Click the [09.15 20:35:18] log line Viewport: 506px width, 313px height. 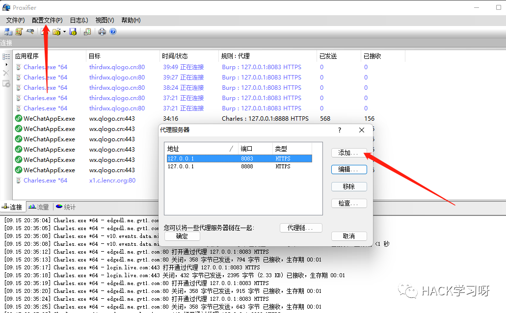pyautogui.click(x=175, y=275)
